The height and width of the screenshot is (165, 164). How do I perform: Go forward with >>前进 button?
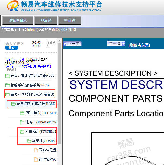(x=70, y=20)
